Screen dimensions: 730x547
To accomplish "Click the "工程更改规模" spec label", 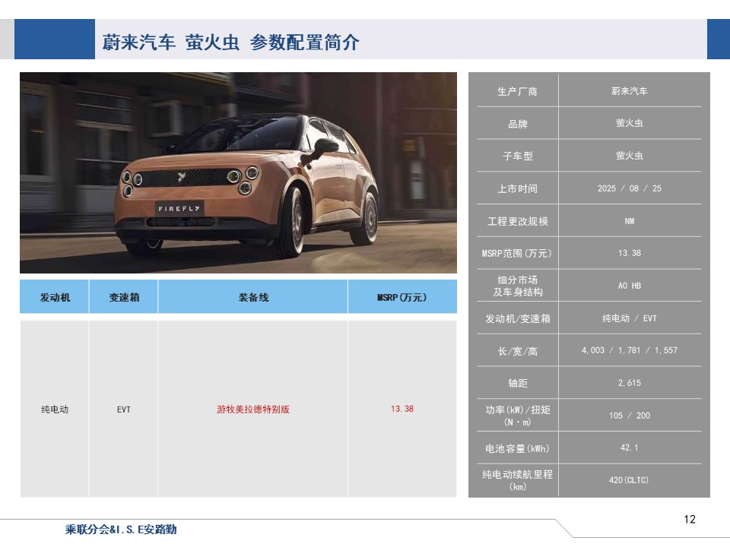I will click(518, 221).
